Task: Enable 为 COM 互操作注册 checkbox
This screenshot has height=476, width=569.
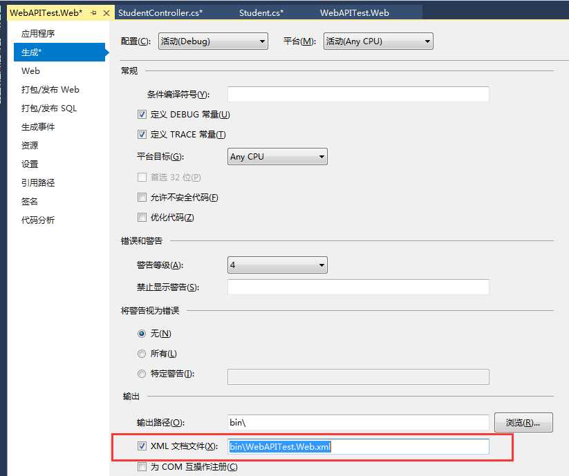Action: tap(142, 466)
